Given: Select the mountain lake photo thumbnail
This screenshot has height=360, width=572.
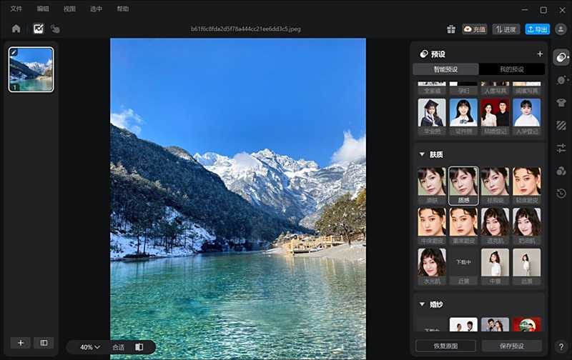Looking at the screenshot, I should pyautogui.click(x=31, y=69).
